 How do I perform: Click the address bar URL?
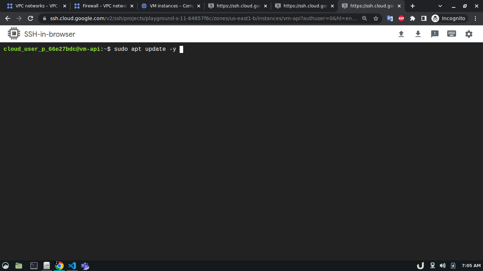[203, 18]
